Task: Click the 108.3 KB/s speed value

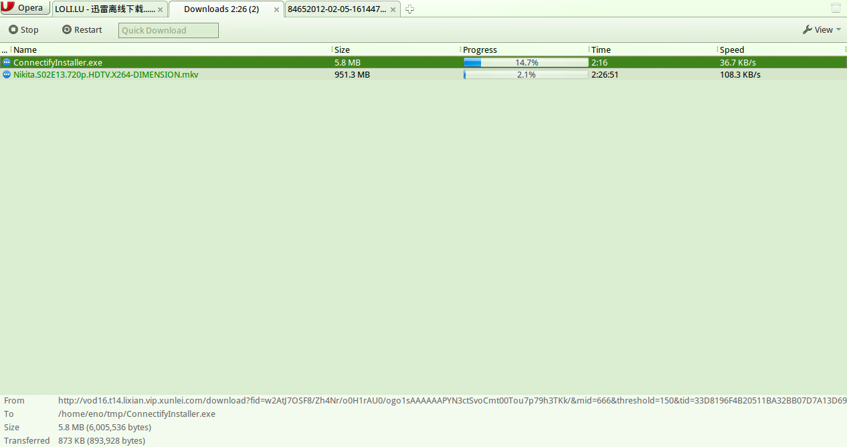Action: pyautogui.click(x=740, y=74)
